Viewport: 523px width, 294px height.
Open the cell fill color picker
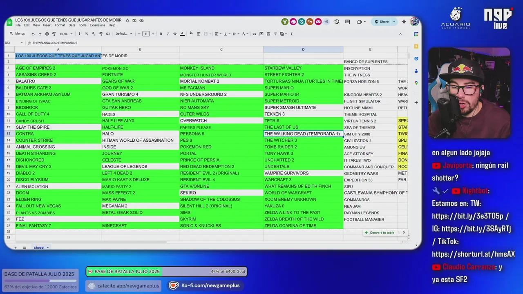191,33
